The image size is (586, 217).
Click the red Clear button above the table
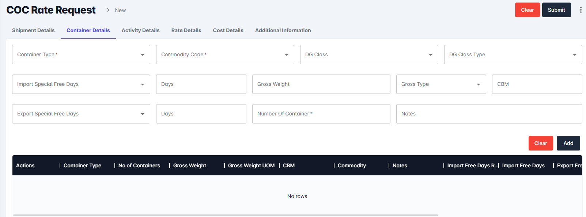(x=540, y=143)
